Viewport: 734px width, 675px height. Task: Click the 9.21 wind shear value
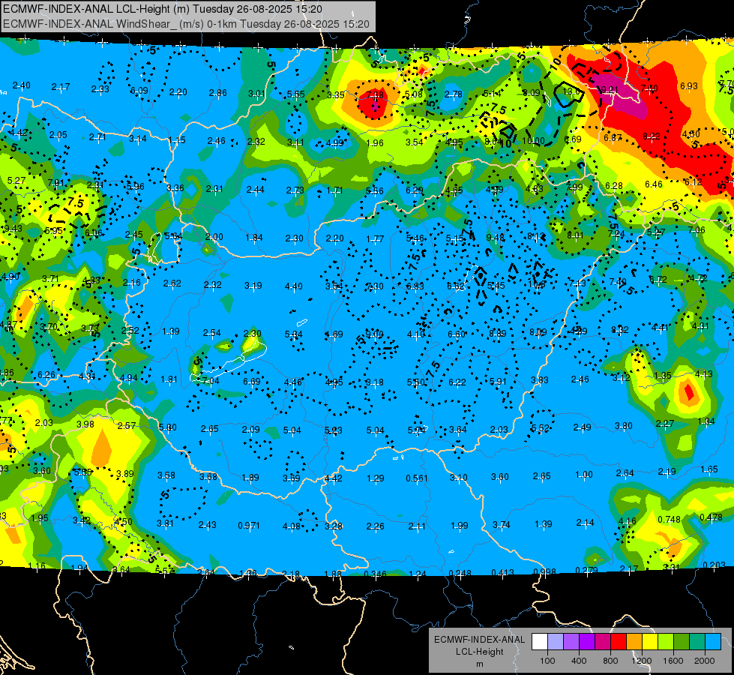609,89
